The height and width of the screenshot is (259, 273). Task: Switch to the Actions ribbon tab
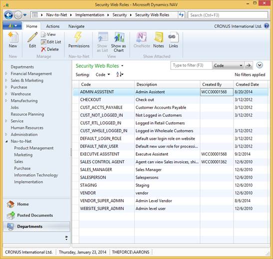coord(53,26)
